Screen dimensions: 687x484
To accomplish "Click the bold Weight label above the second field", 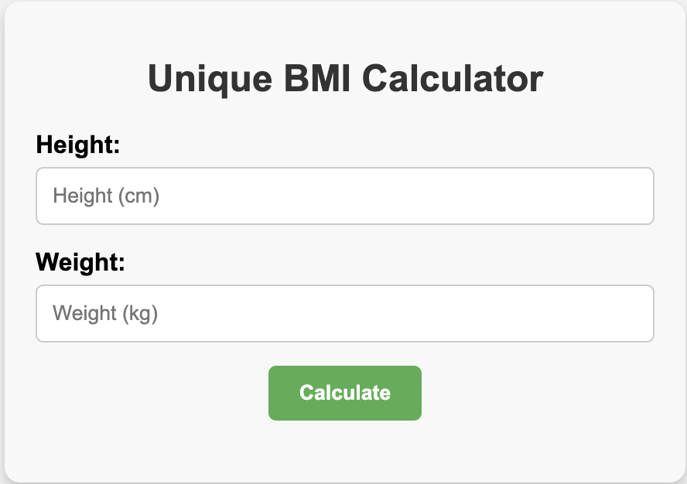I will pyautogui.click(x=80, y=262).
